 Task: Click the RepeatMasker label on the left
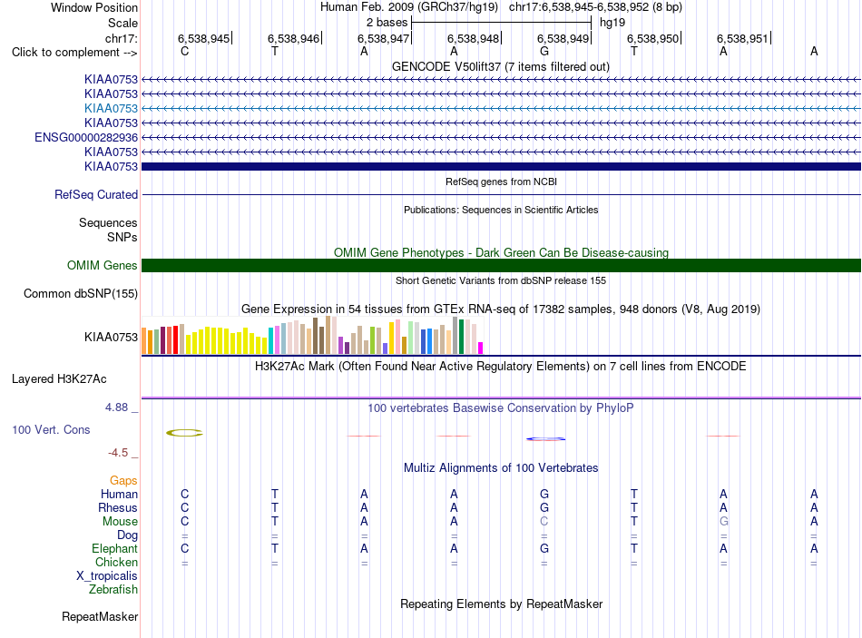pyautogui.click(x=100, y=617)
